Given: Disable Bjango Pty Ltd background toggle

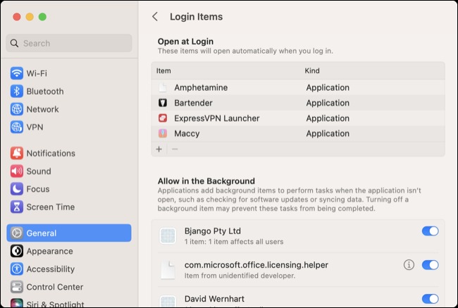Looking at the screenshot, I should coord(430,231).
